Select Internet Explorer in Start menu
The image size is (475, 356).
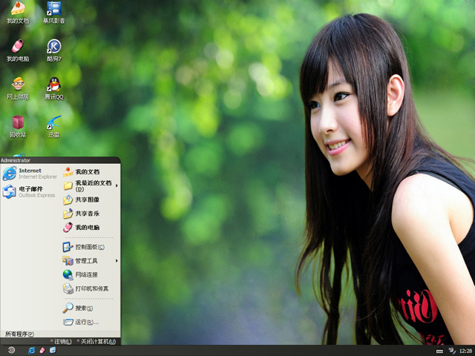coord(30,174)
